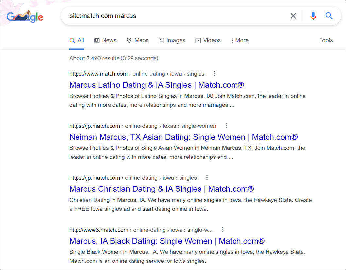Open the News search category icon

(x=96, y=40)
